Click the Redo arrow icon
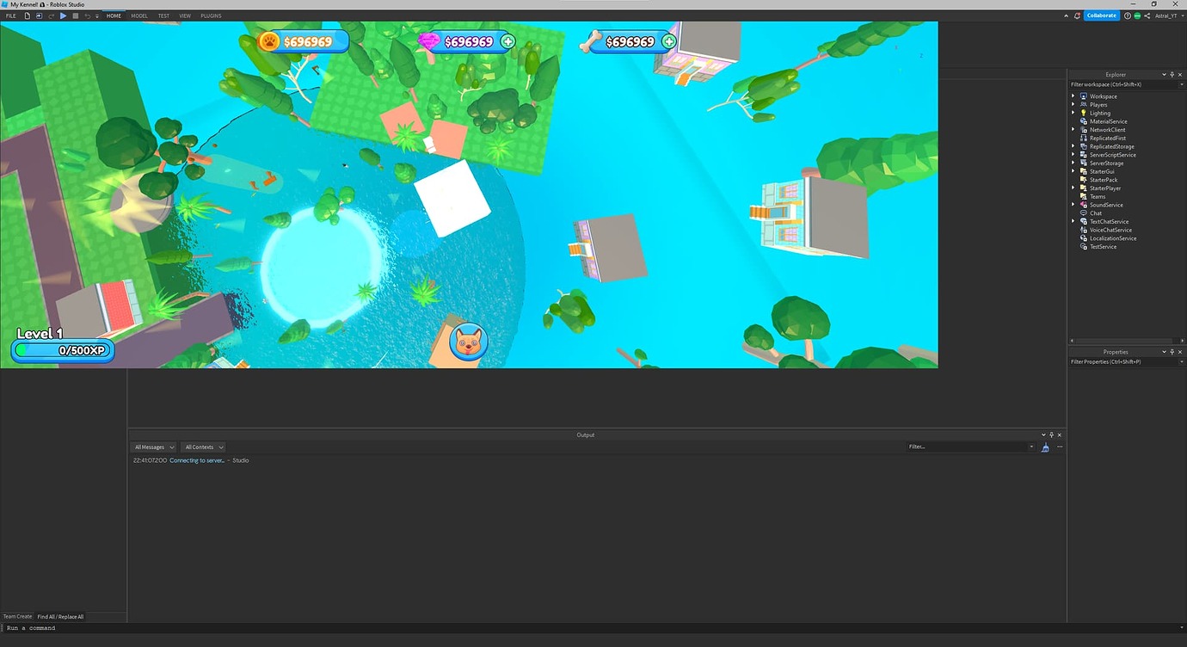Viewport: 1187px width, 647px height. click(51, 15)
